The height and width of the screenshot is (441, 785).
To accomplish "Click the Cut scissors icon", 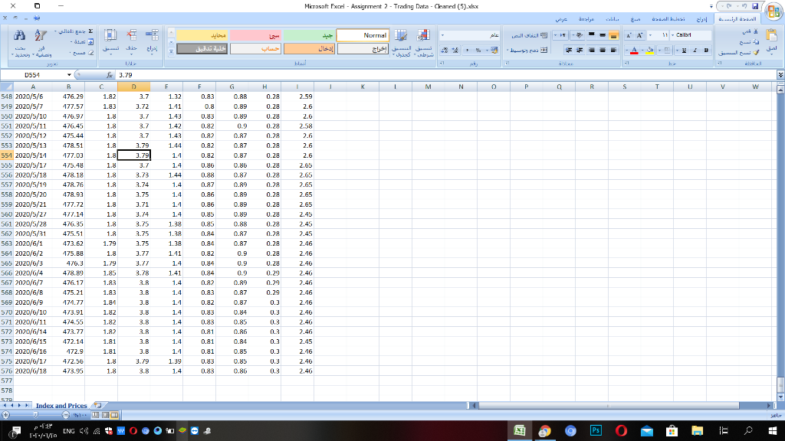I will point(755,31).
